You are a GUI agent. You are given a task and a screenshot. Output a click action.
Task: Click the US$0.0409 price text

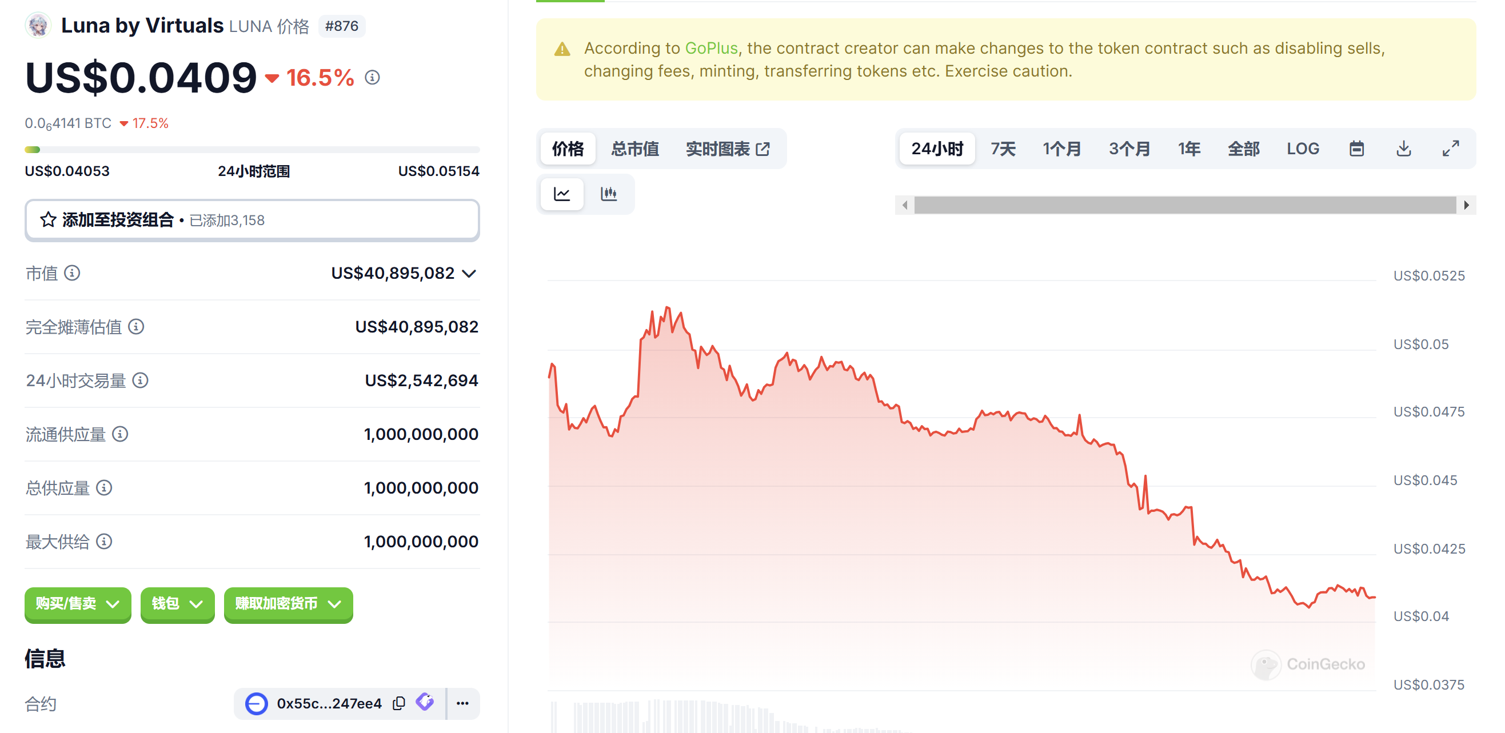coord(141,78)
